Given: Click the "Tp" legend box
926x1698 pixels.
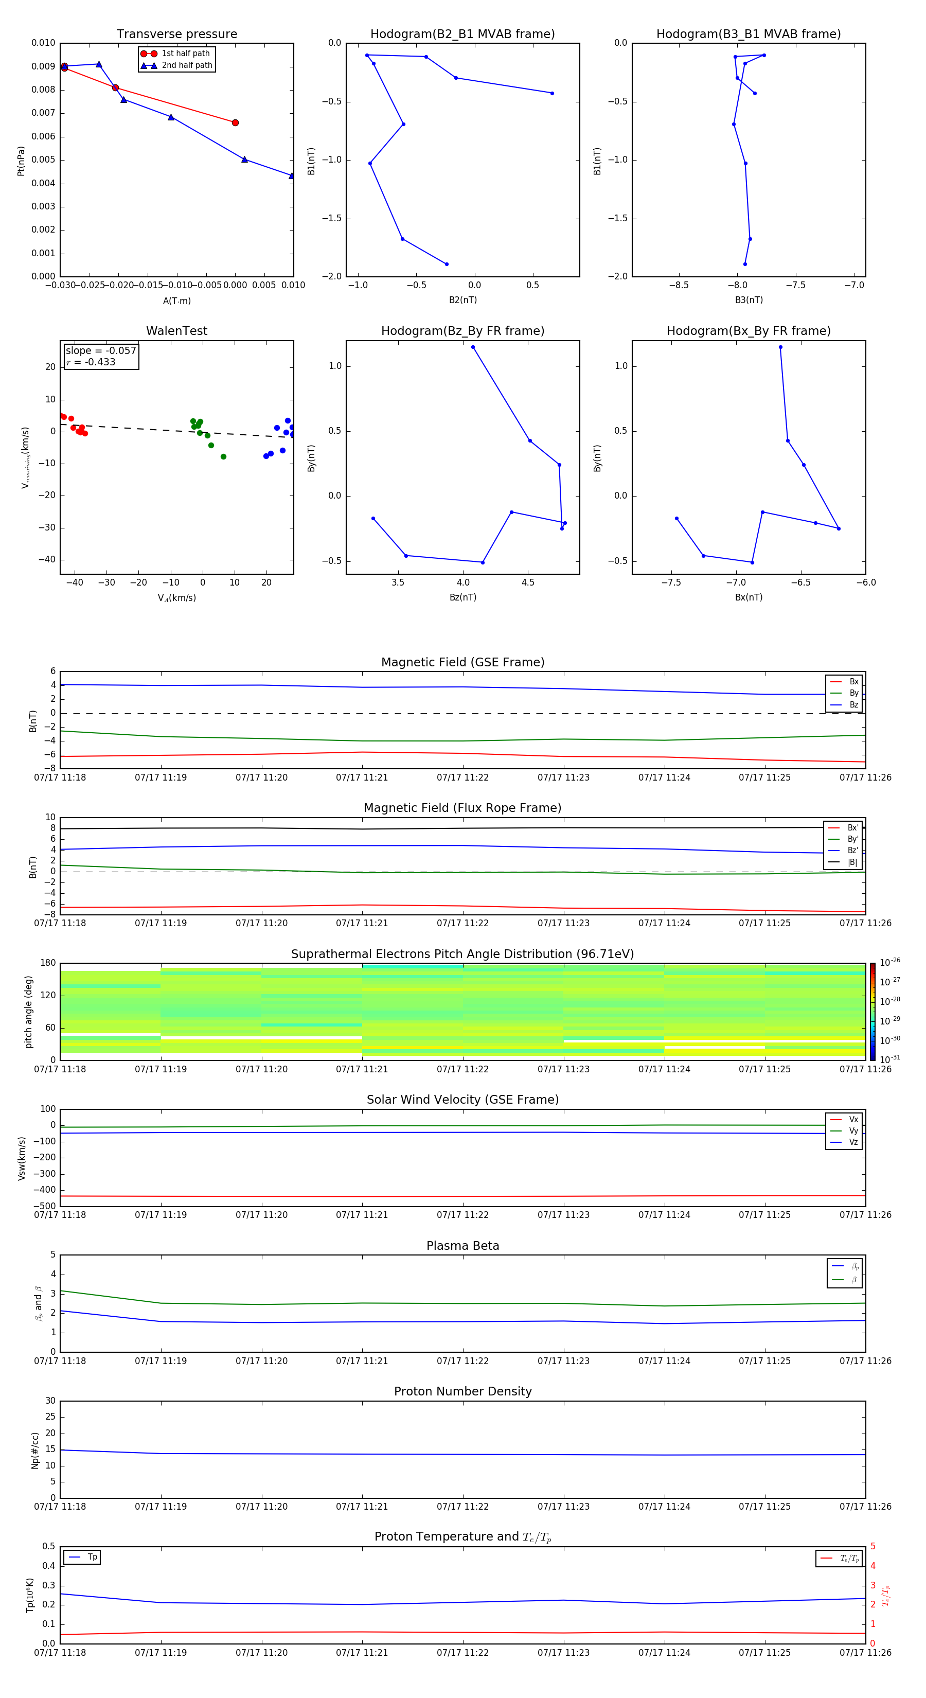Looking at the screenshot, I should 82,1558.
